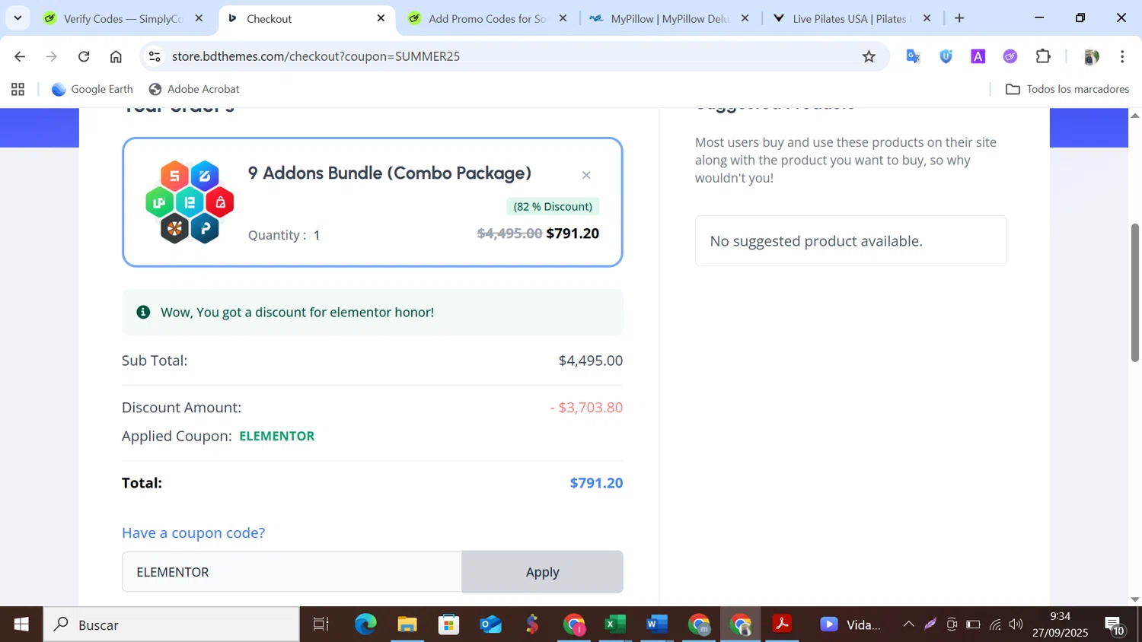1142x642 pixels.
Task: Close the Verify Codes tab
Action: 199,18
